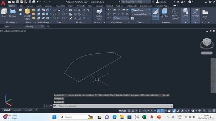Open the Top UCS dropdown in Coordinates
The height and width of the screenshot is (121, 216).
click(x=121, y=18)
